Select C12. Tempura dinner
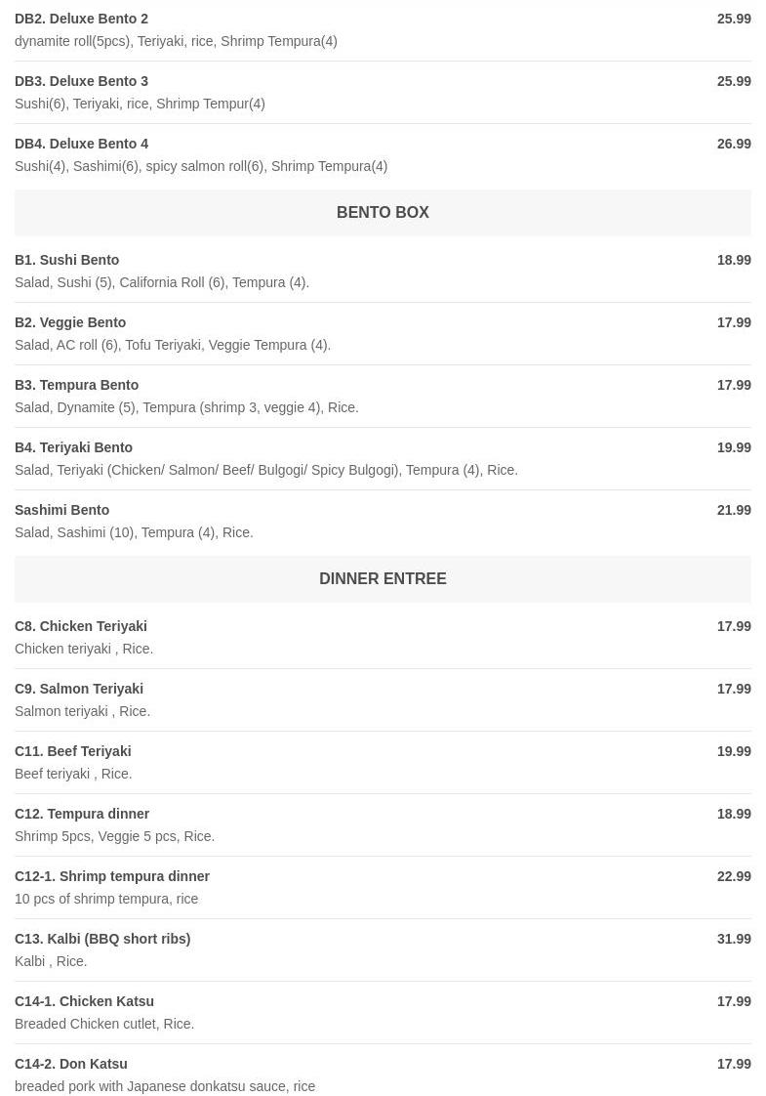The image size is (766, 1096). 82,815
